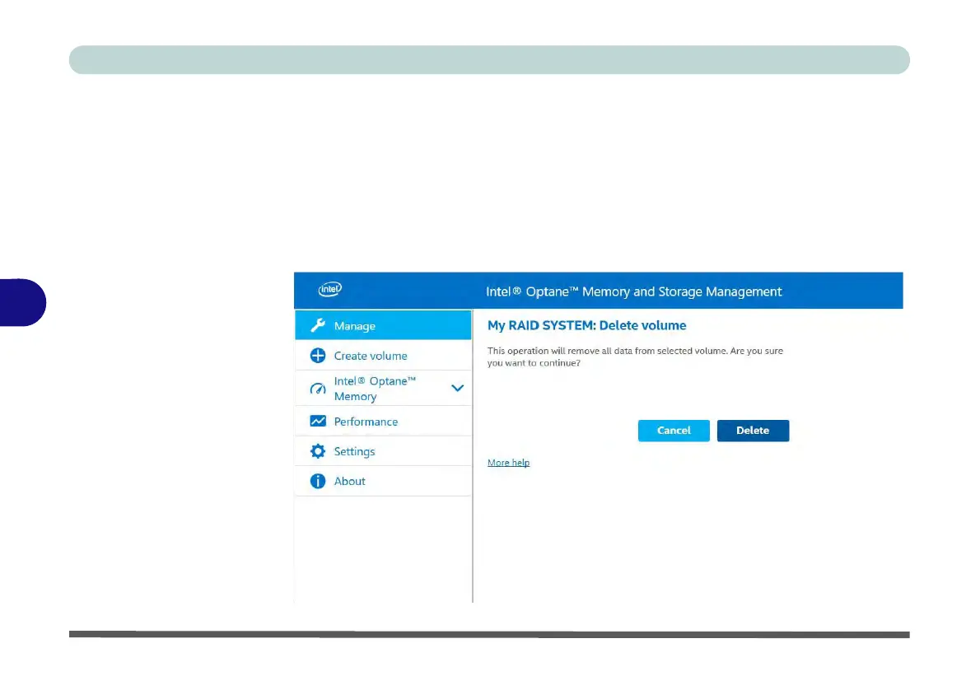The image size is (980, 690).
Task: Click the Create volume plus icon
Action: tap(318, 356)
